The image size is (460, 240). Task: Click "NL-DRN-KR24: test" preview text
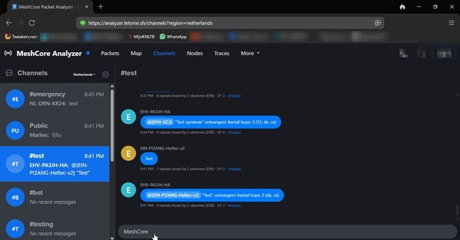[53, 103]
